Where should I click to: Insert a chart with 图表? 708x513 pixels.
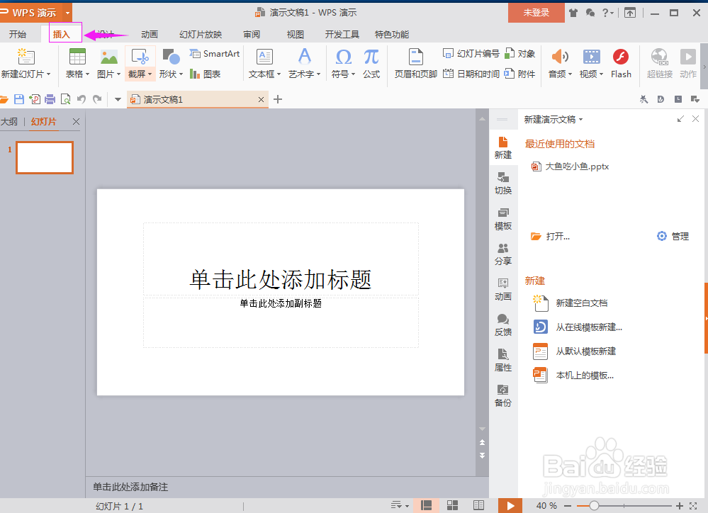[x=205, y=74]
